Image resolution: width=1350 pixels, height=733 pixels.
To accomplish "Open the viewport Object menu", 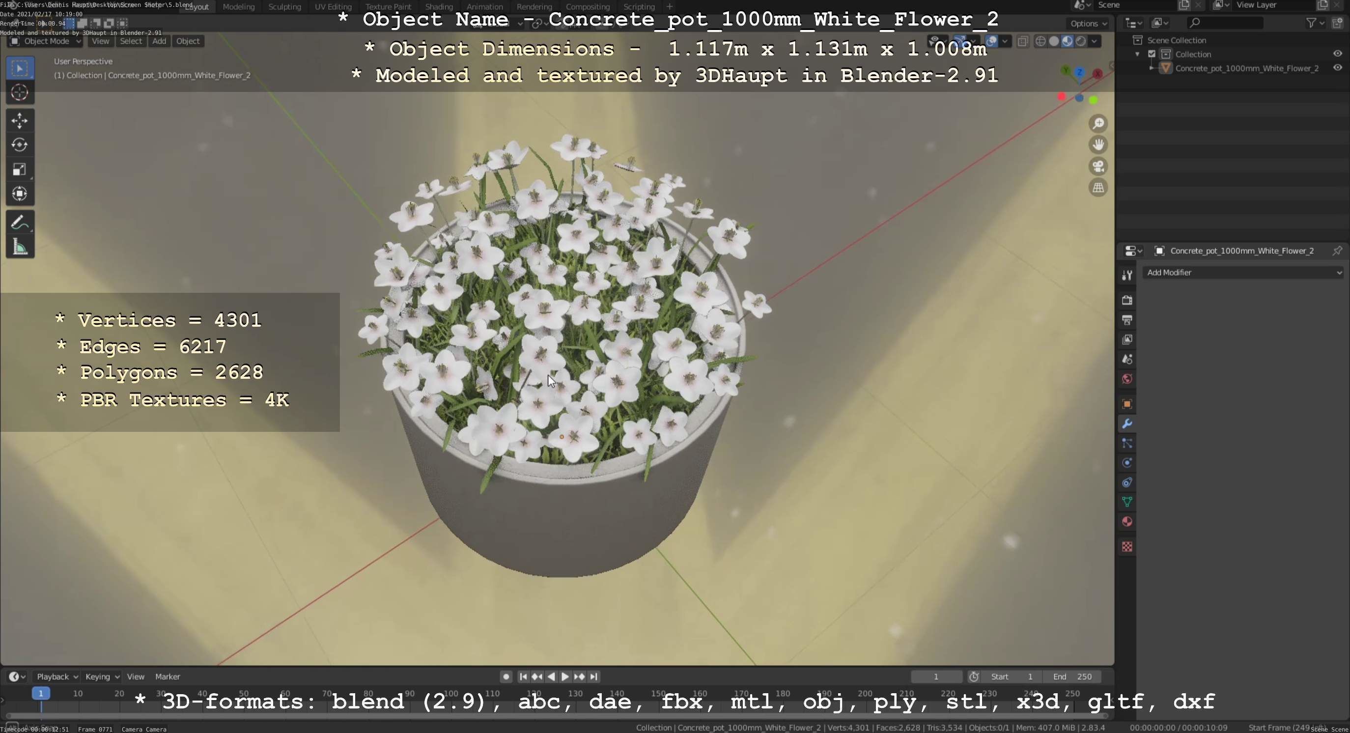I will pos(188,41).
